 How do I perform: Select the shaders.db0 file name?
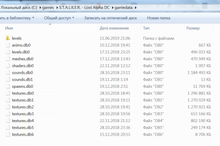(x=23, y=66)
